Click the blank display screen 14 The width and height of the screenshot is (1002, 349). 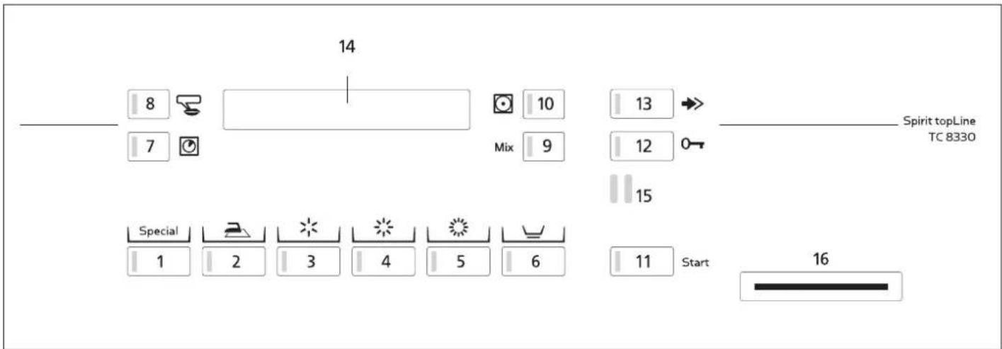[x=346, y=109]
